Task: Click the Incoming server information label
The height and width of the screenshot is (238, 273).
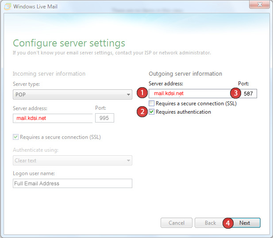Action: [x=49, y=74]
